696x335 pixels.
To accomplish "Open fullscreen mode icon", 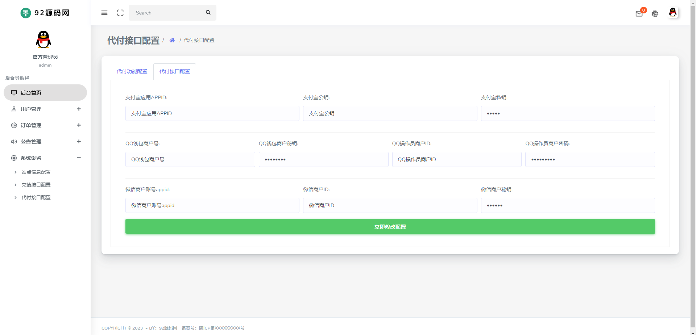I will click(x=120, y=13).
